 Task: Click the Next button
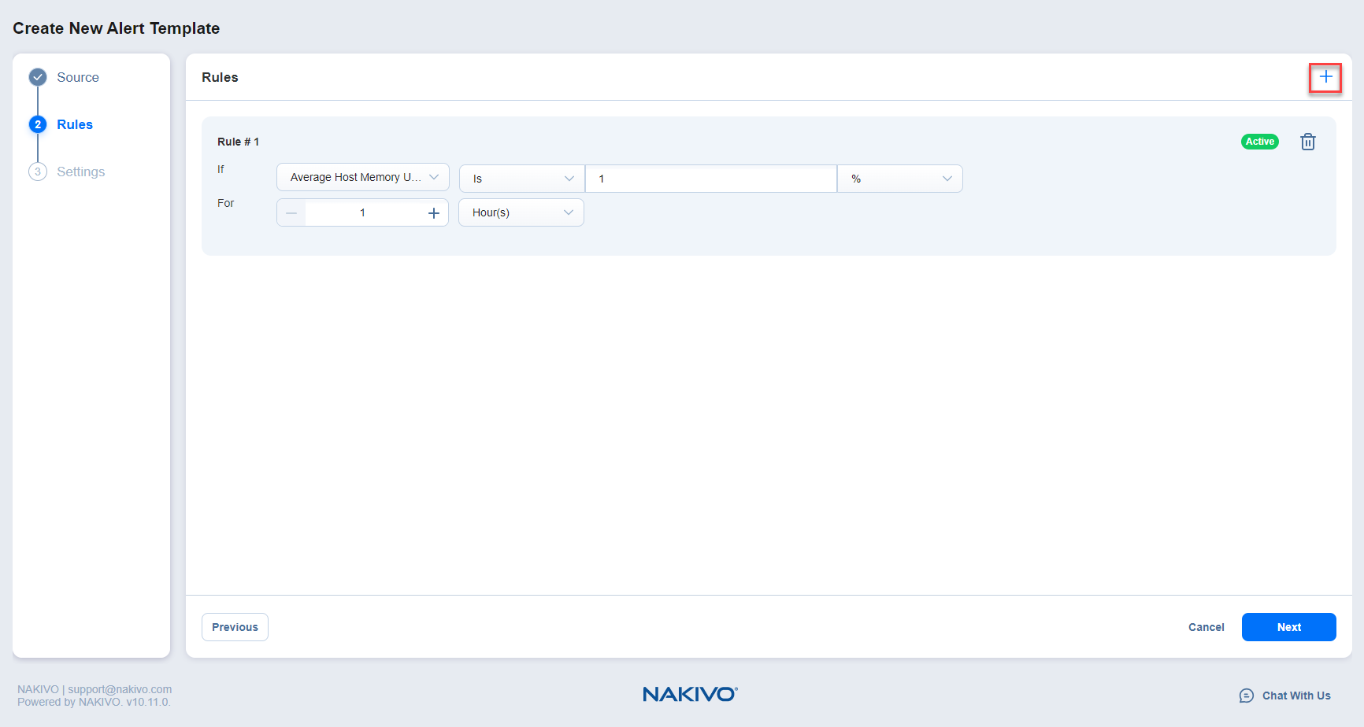click(1288, 627)
